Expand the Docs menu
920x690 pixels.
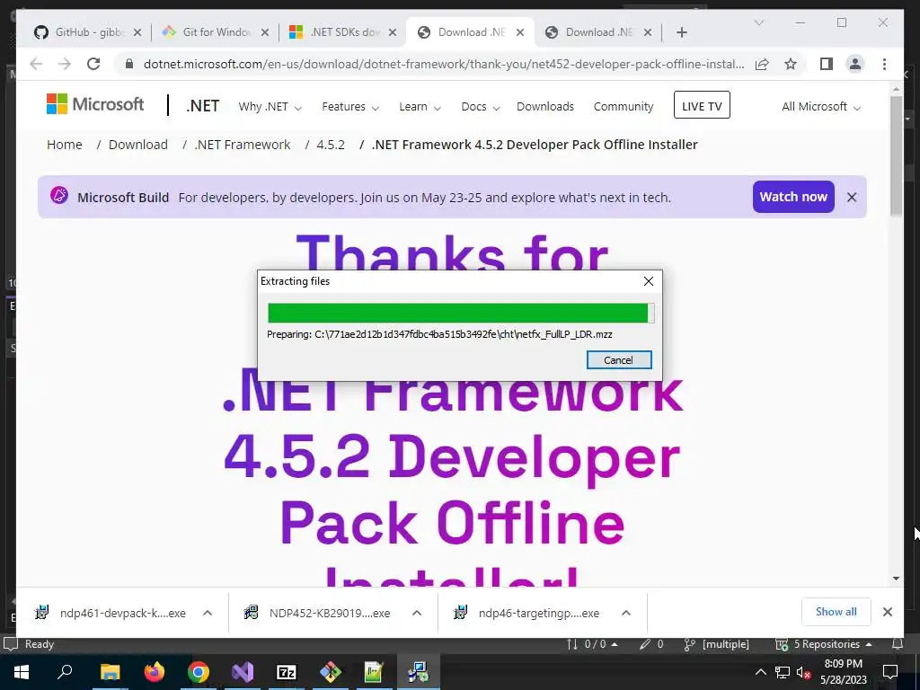point(481,107)
